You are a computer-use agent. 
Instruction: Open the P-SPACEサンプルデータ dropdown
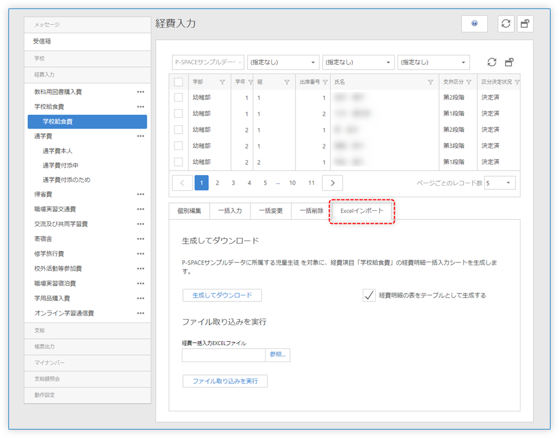click(208, 62)
